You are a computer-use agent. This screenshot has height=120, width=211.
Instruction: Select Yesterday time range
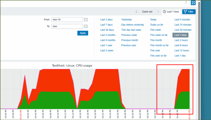click(x=127, y=20)
